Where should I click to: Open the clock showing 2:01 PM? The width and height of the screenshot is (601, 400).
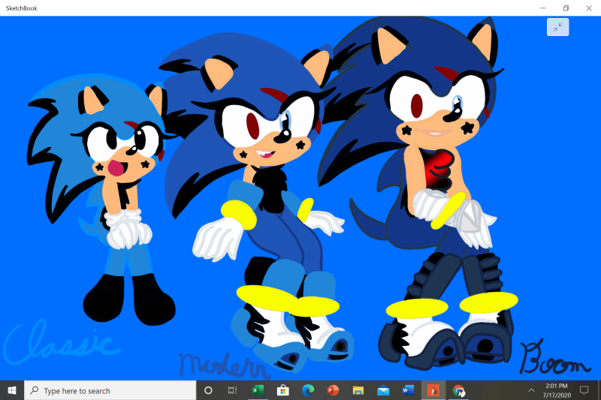[x=557, y=390]
